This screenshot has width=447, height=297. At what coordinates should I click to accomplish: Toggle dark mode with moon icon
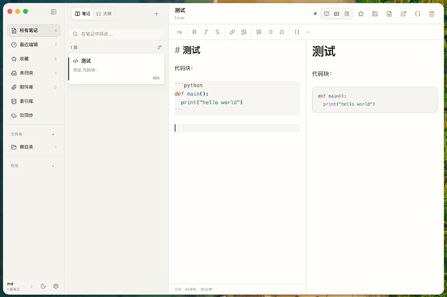click(43, 286)
